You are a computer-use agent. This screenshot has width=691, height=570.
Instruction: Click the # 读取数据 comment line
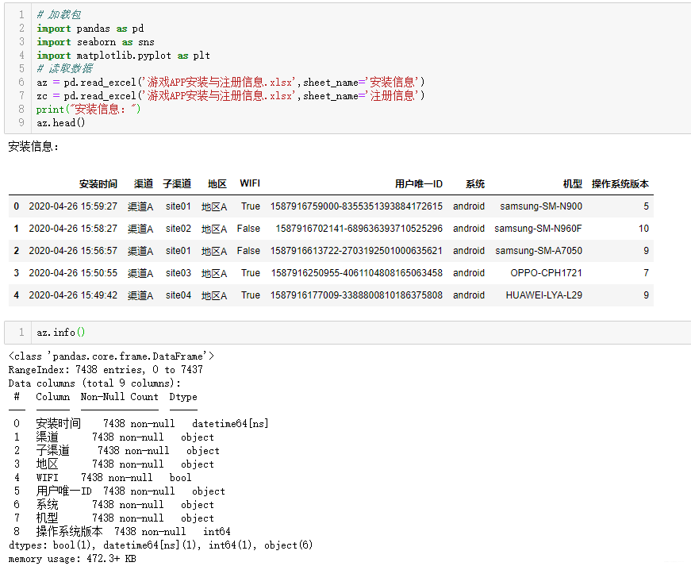64,69
